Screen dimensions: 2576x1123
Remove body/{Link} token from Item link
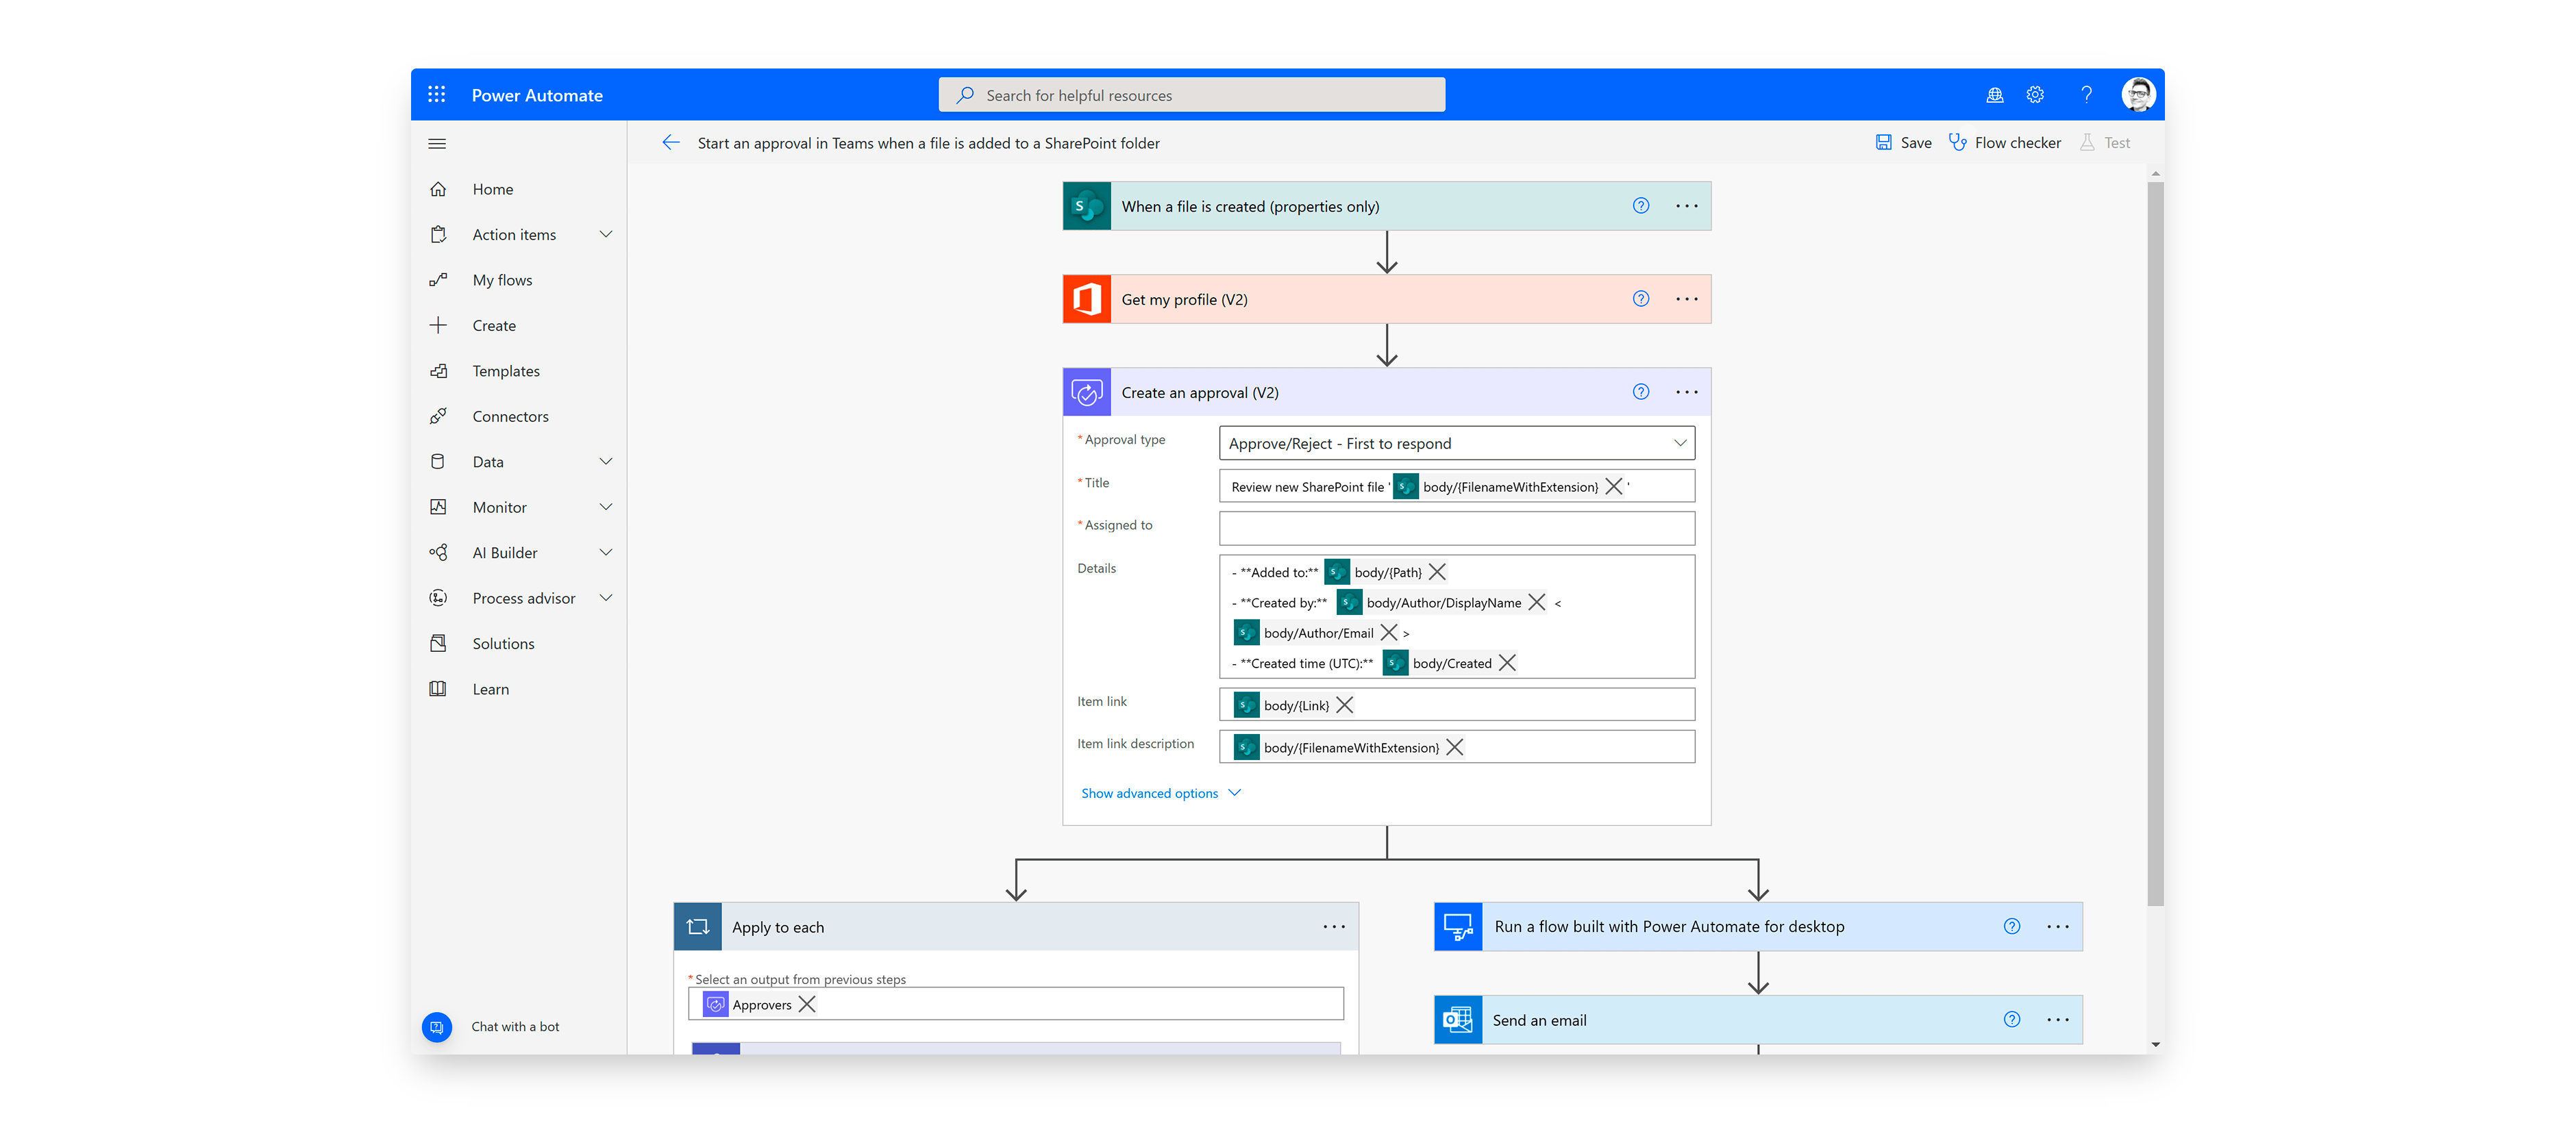coord(1345,705)
